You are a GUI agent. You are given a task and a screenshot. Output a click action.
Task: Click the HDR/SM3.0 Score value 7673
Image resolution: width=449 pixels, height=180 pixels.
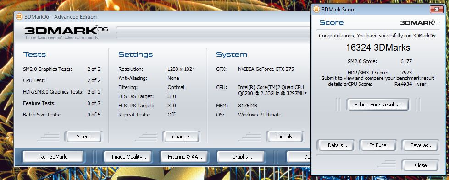coord(406,73)
